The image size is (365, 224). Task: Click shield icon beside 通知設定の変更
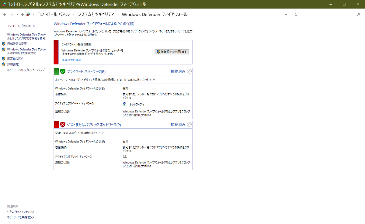click(4, 44)
